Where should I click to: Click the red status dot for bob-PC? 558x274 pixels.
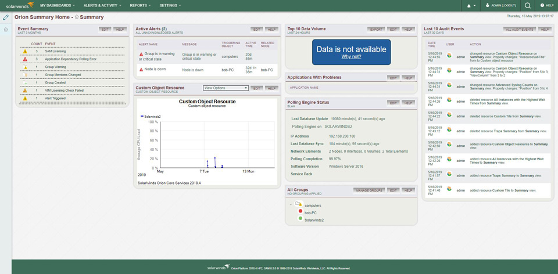[x=301, y=212]
